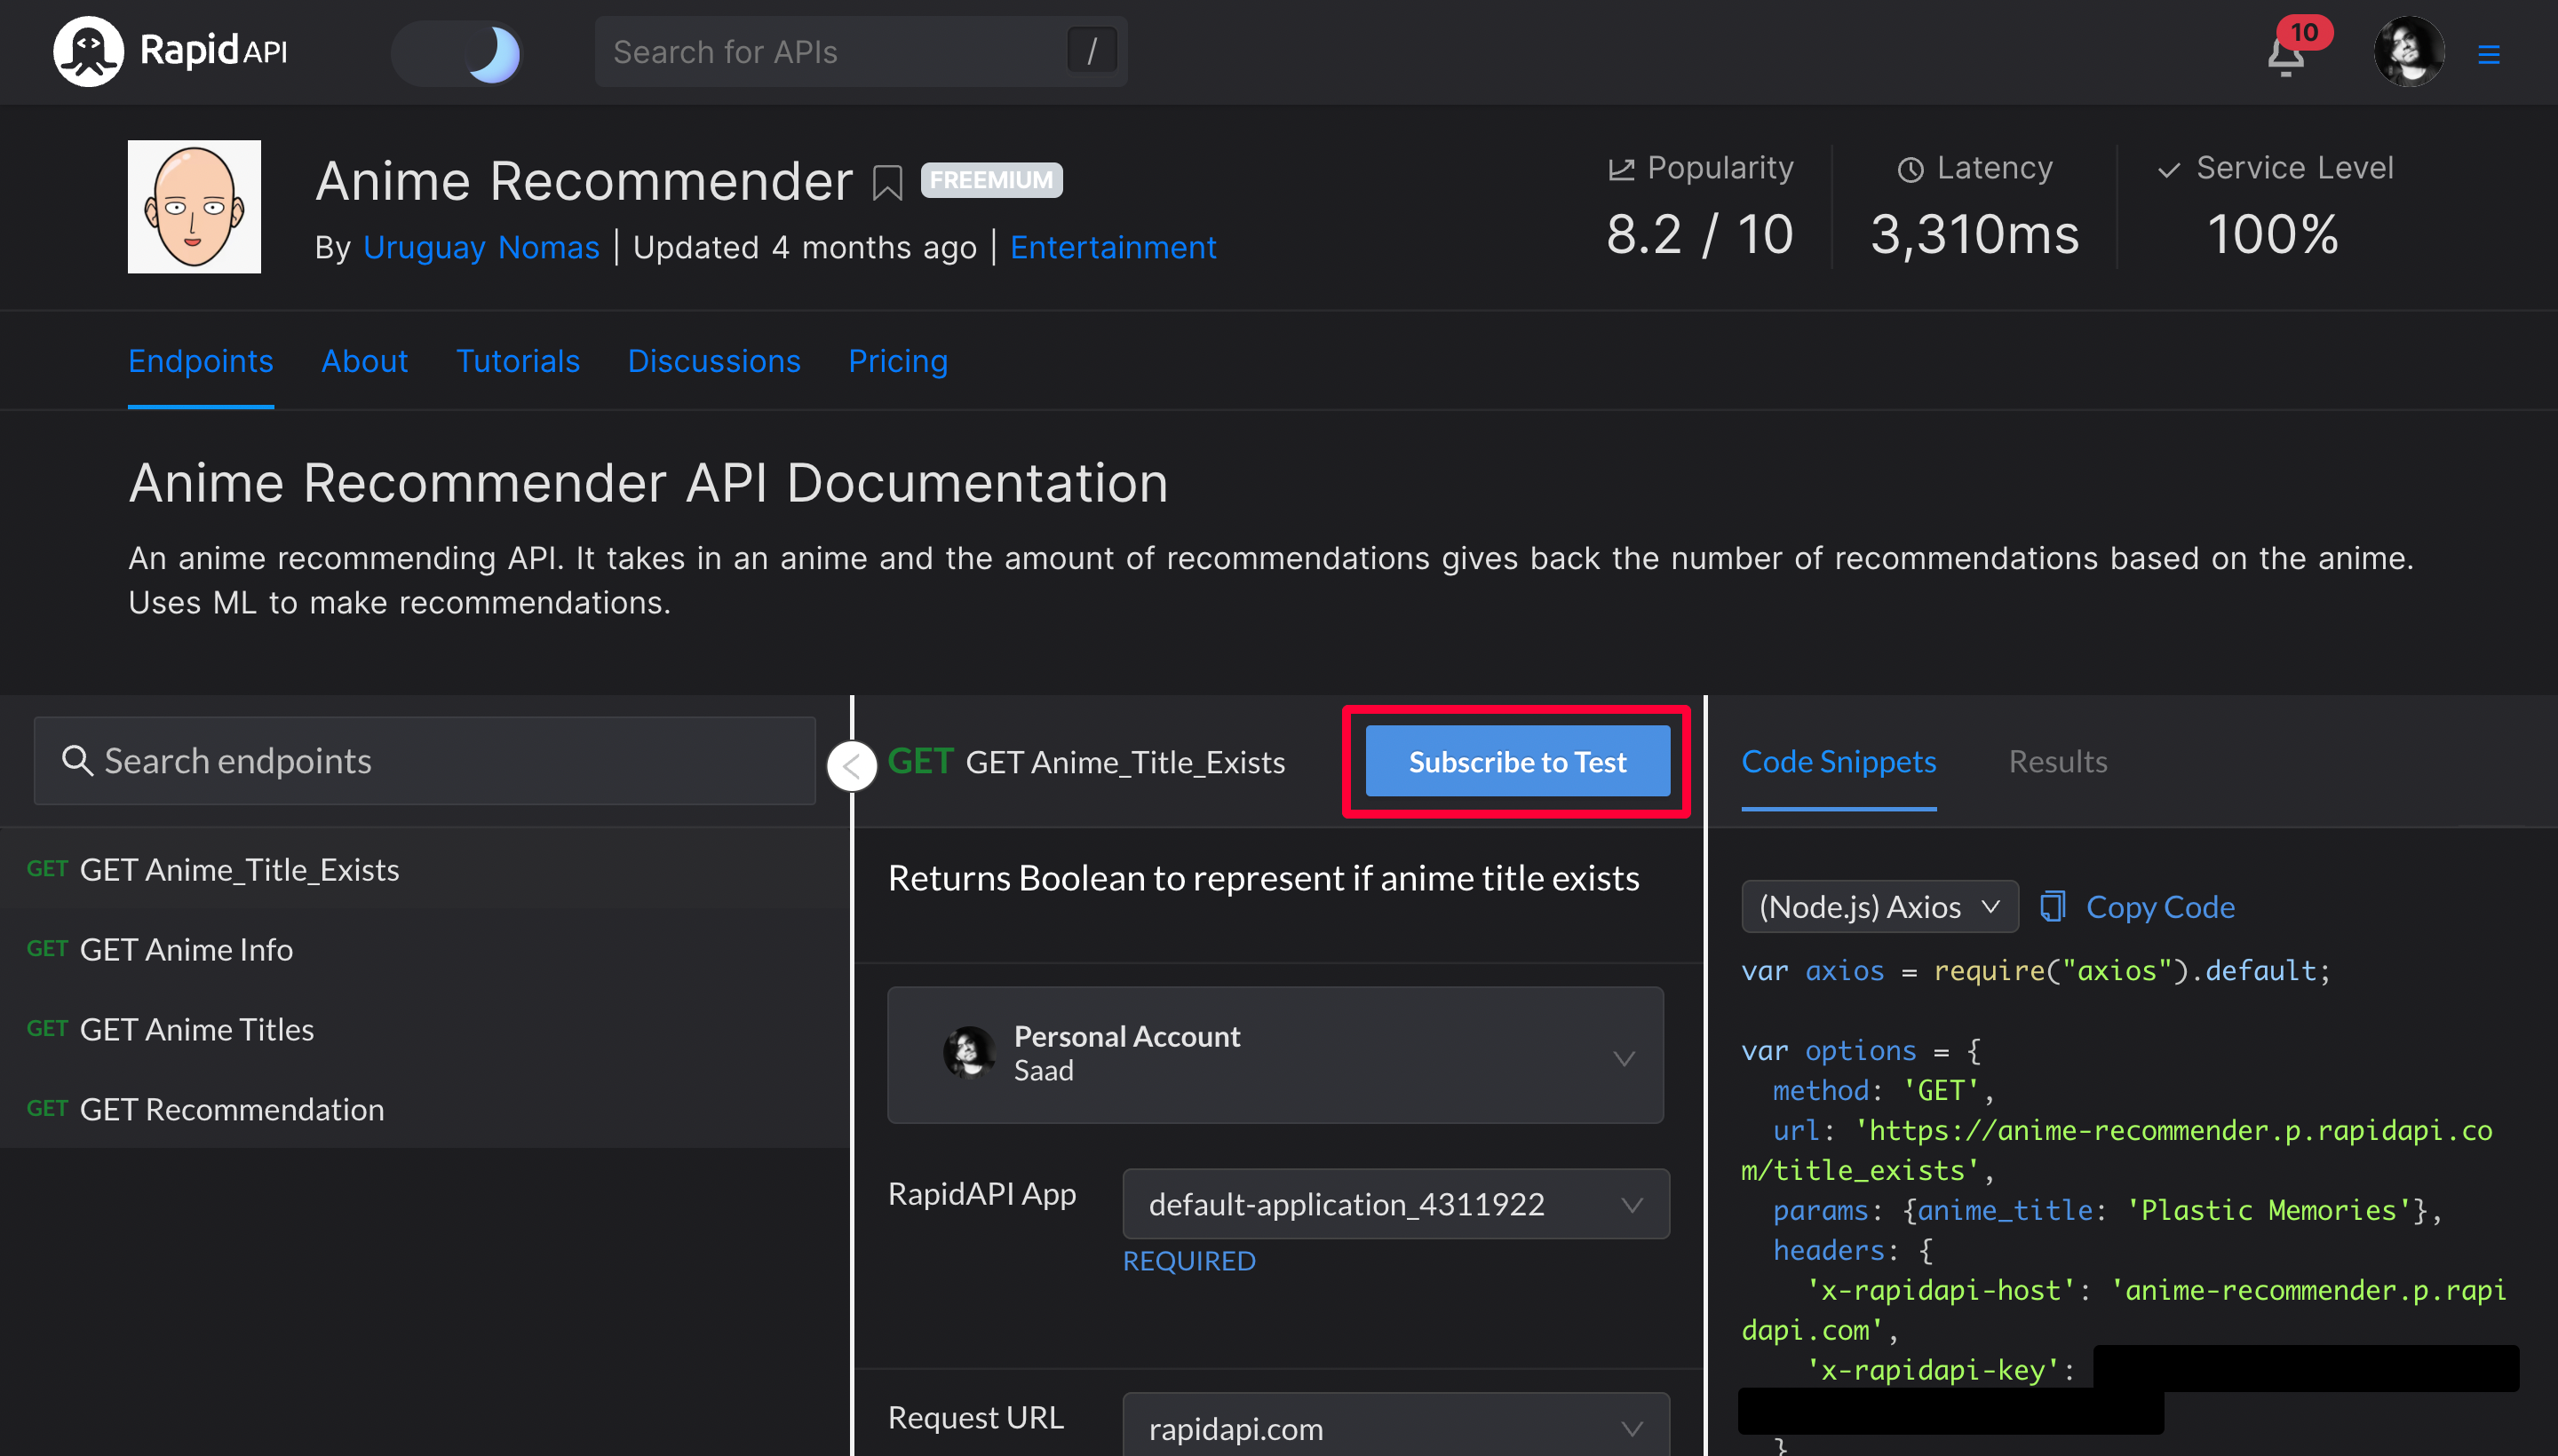Bookmark the Anime Recommender API
This screenshot has height=1456, width=2558.
coord(886,182)
